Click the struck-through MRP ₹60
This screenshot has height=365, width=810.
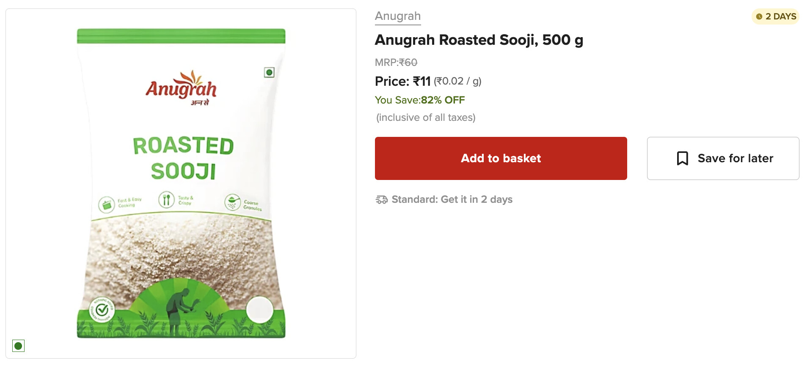[408, 63]
